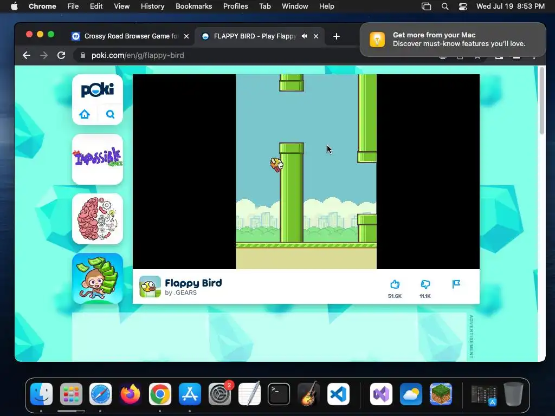Click Chrome icon in the Dock
Viewport: 555px width, 416px height.
[160, 394]
